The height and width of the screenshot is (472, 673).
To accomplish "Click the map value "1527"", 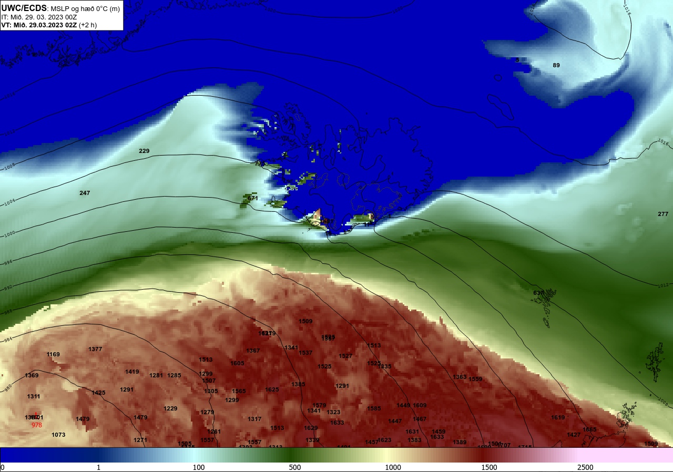I will pyautogui.click(x=345, y=356).
